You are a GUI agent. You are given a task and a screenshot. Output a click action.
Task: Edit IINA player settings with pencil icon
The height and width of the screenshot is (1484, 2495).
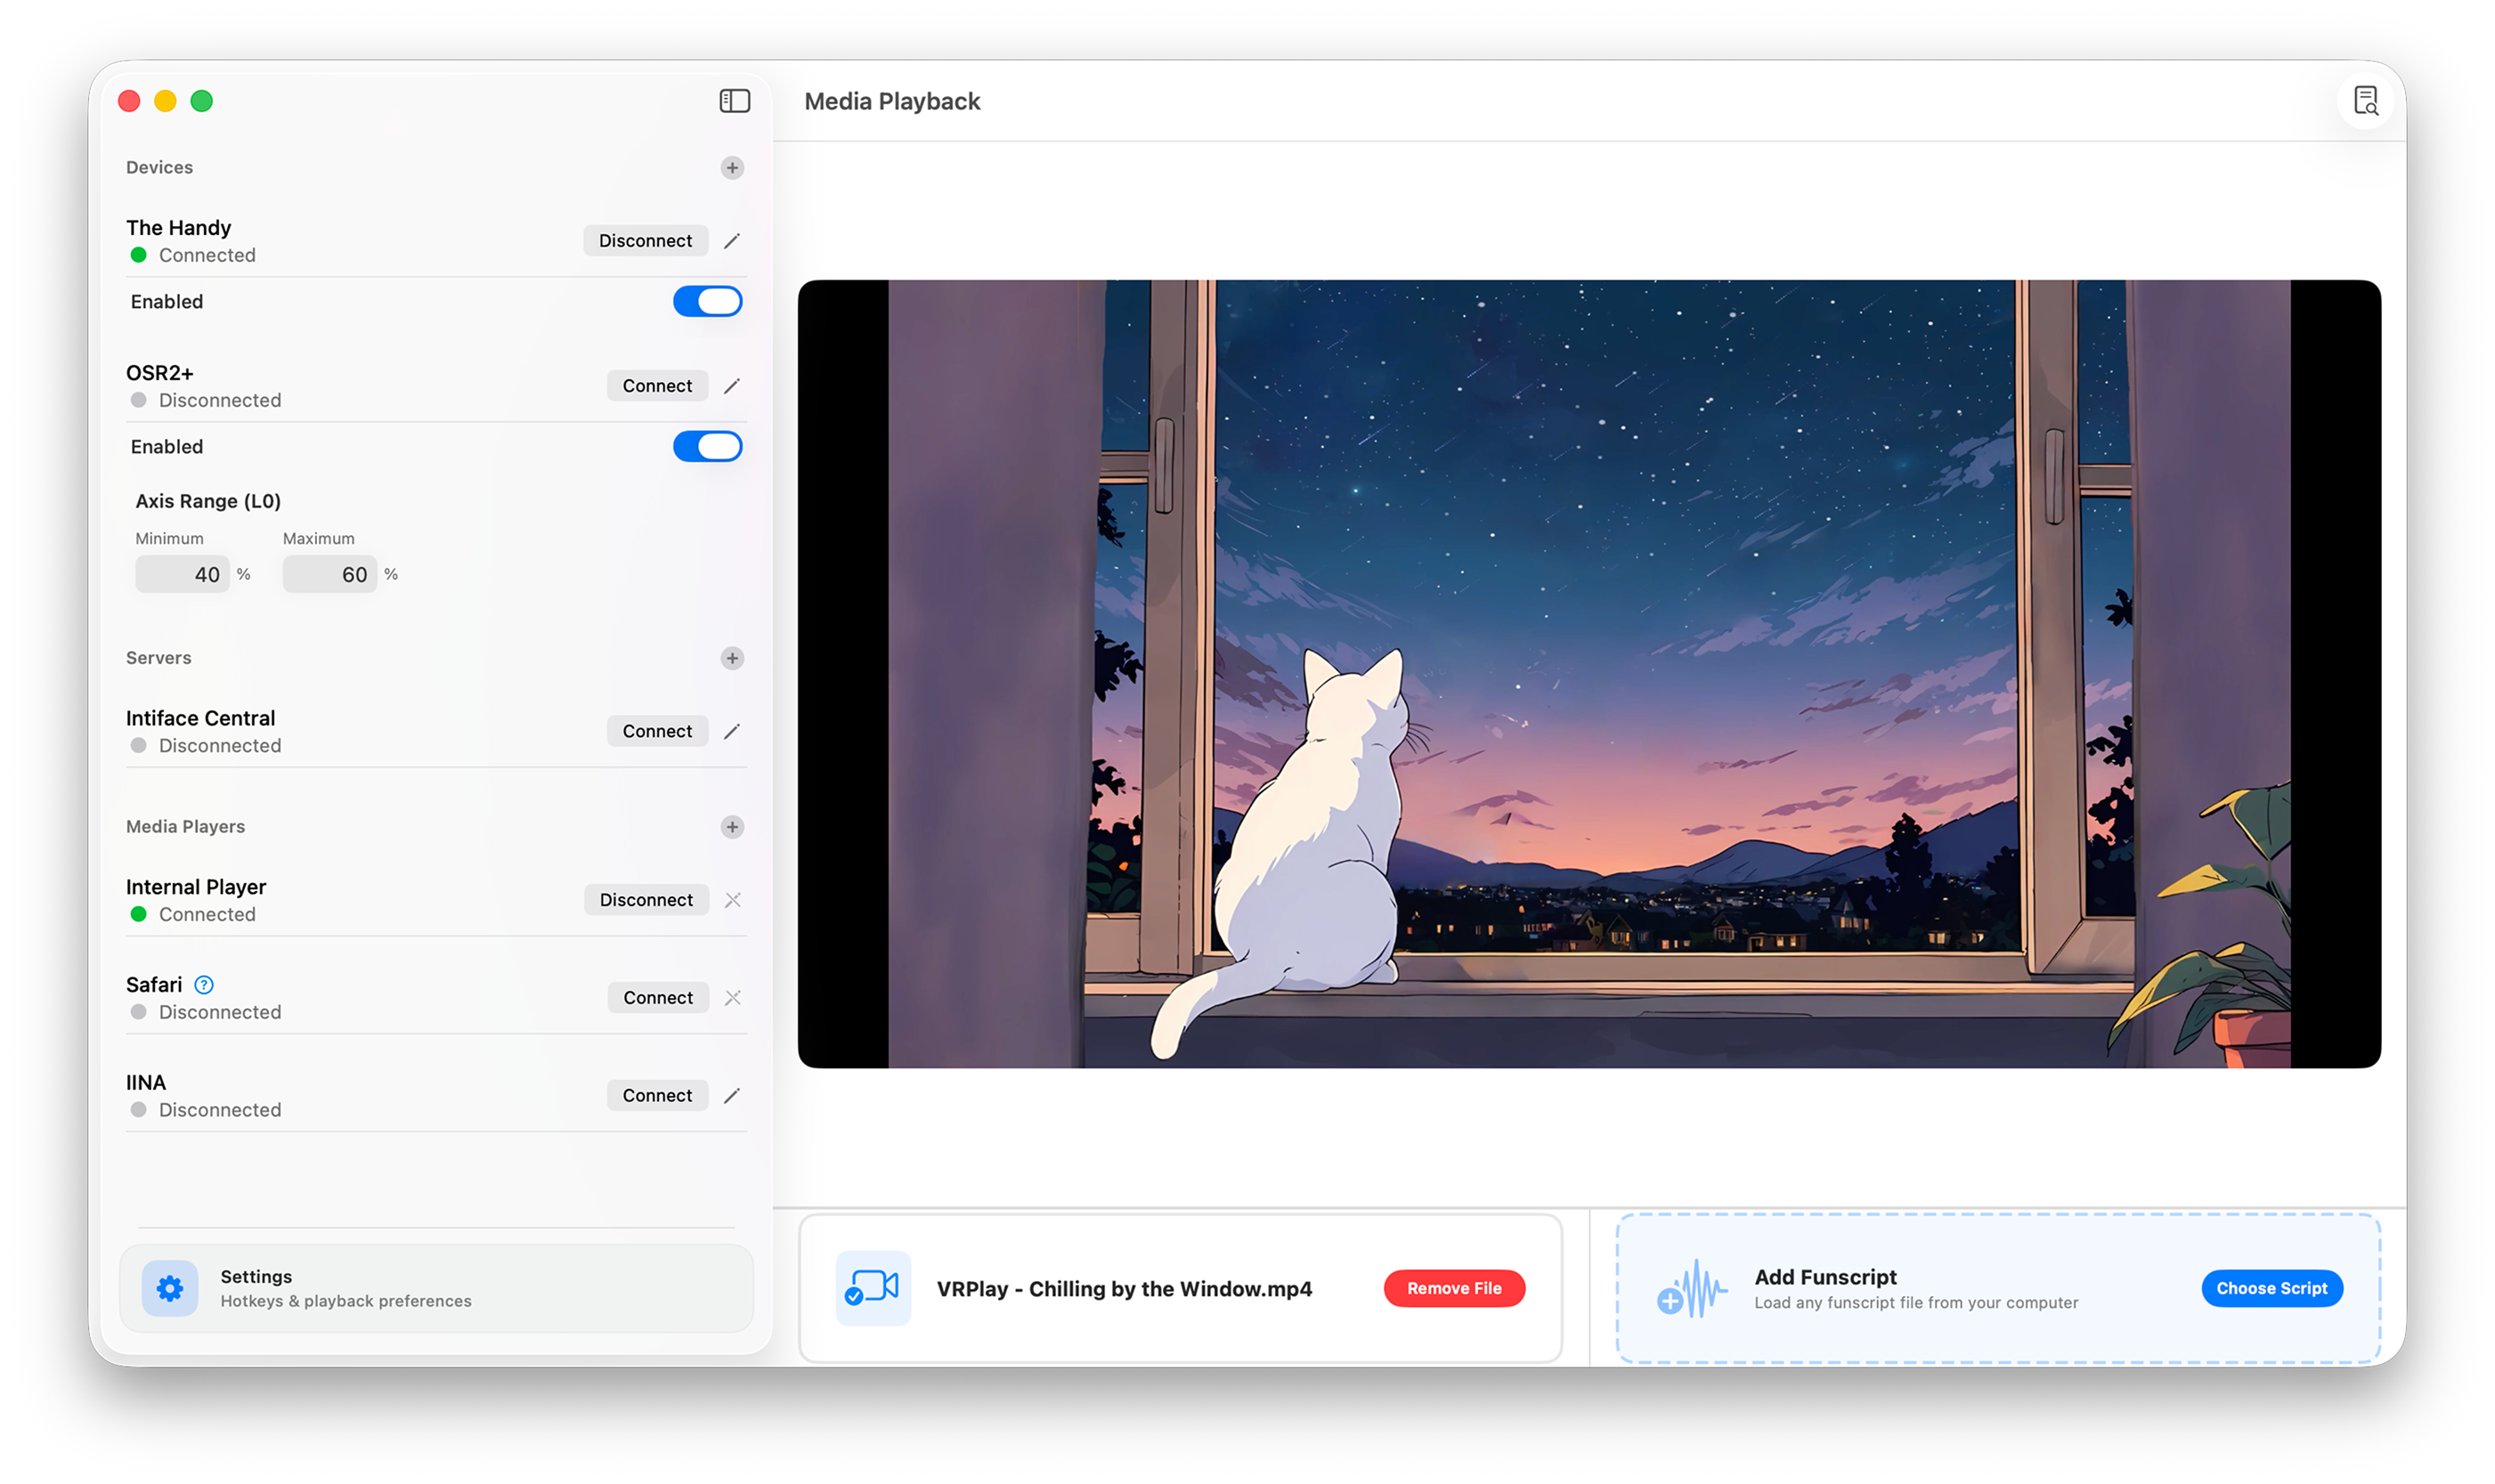[732, 1095]
